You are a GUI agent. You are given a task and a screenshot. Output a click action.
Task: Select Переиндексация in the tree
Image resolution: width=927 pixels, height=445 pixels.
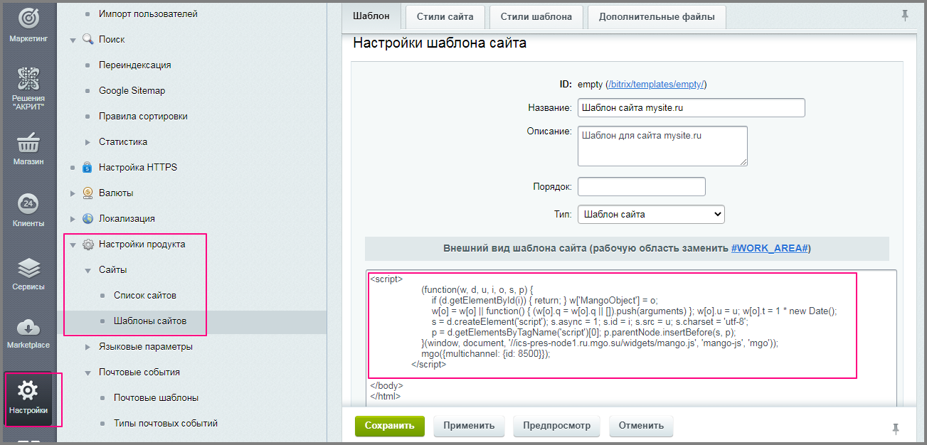point(135,65)
